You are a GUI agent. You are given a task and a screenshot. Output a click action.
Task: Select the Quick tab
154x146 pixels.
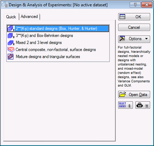[x=11, y=17]
